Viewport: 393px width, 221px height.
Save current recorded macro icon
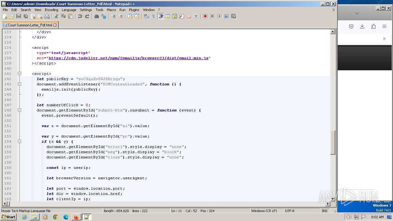click(x=233, y=16)
